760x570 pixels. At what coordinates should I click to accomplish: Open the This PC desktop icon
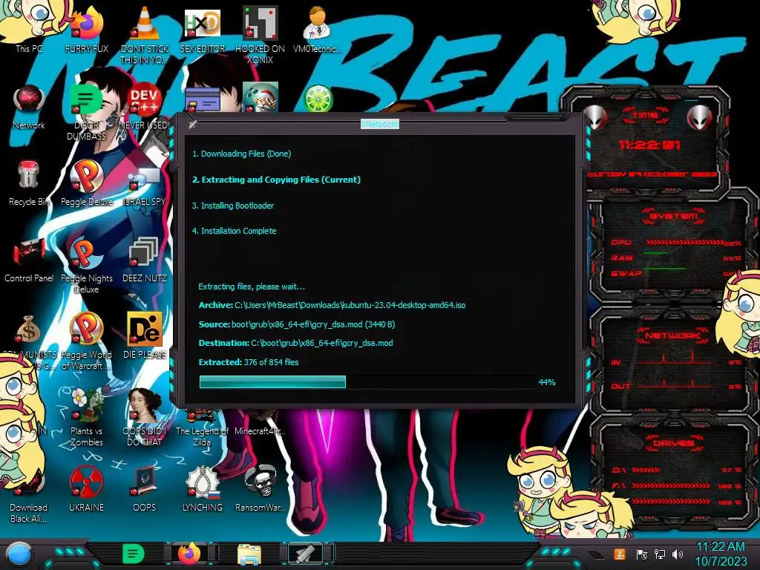pos(29,27)
